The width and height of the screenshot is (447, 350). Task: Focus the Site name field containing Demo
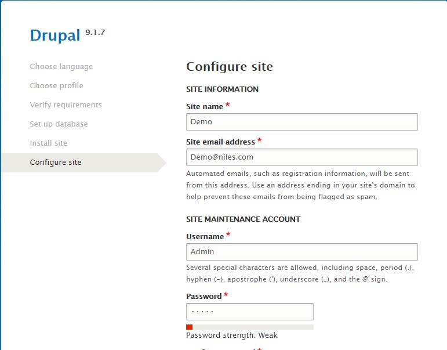(301, 122)
